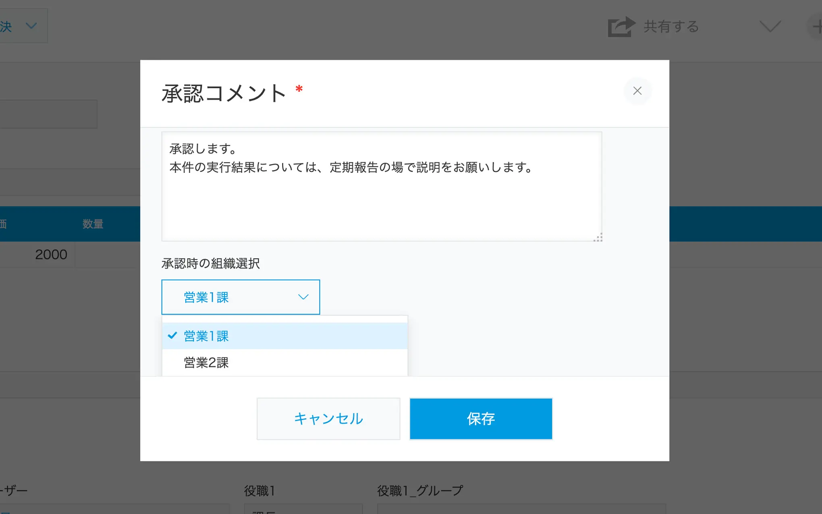The height and width of the screenshot is (514, 822).
Task: Click the chevron arrow inside 営業1課 combo
Action: coord(303,297)
